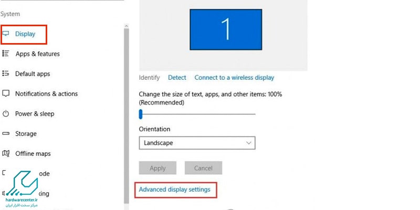Click the Detect link

[177, 78]
